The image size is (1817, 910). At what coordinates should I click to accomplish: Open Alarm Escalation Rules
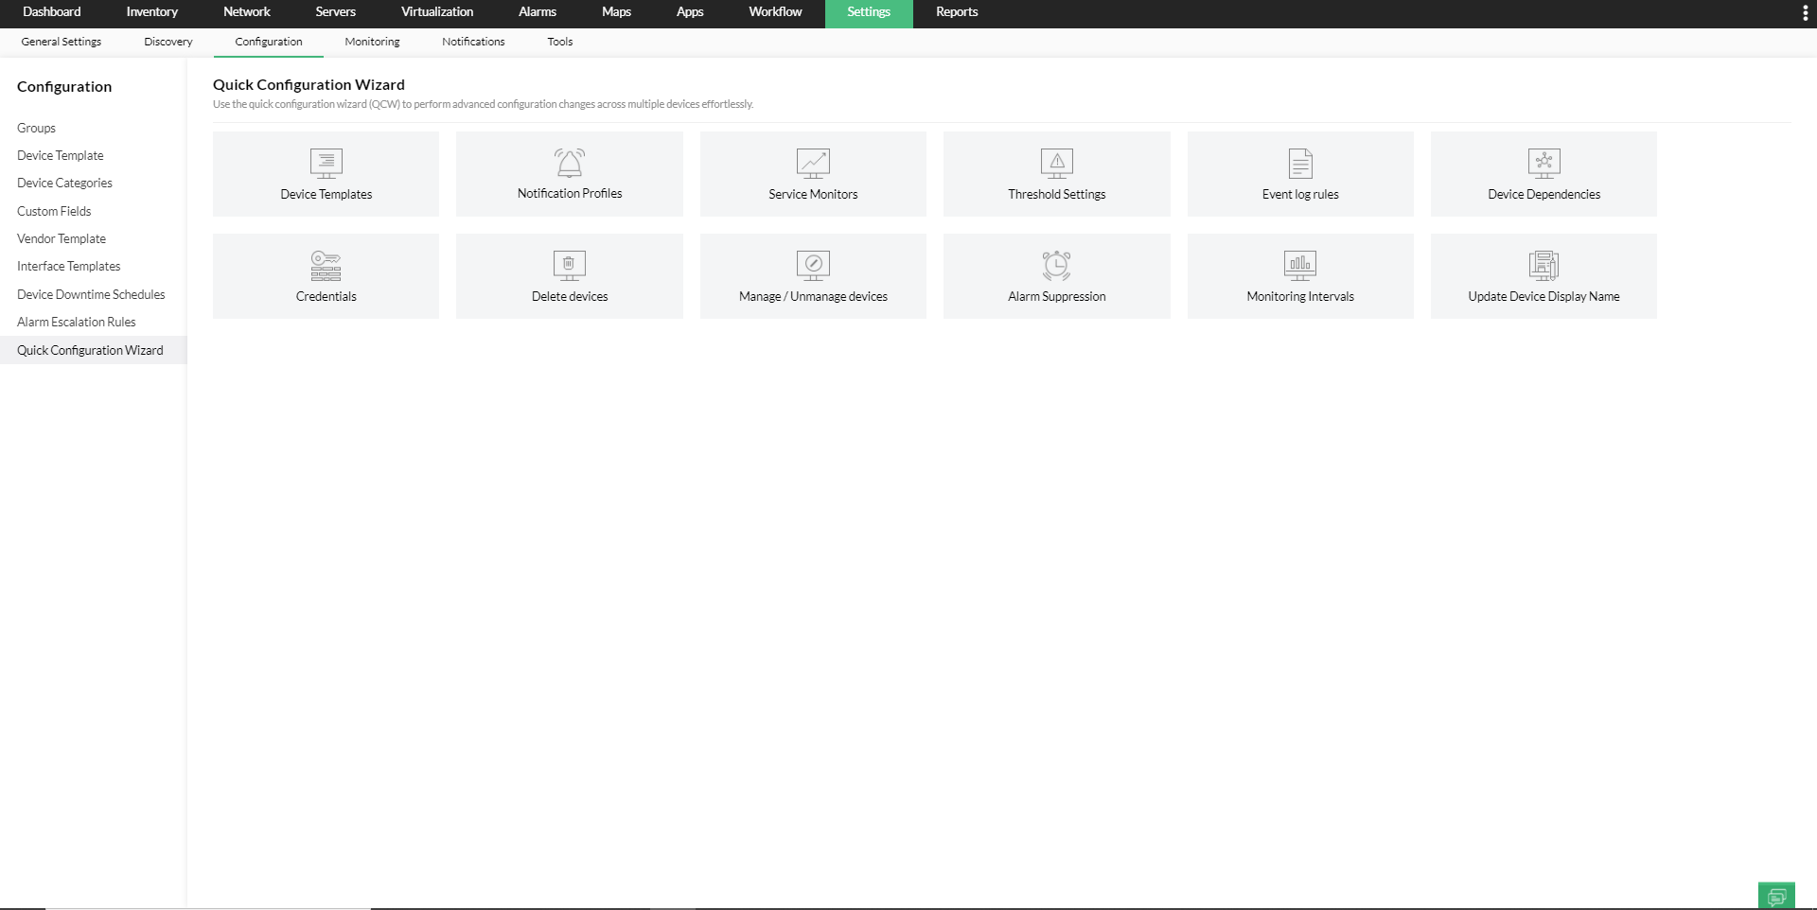76,322
